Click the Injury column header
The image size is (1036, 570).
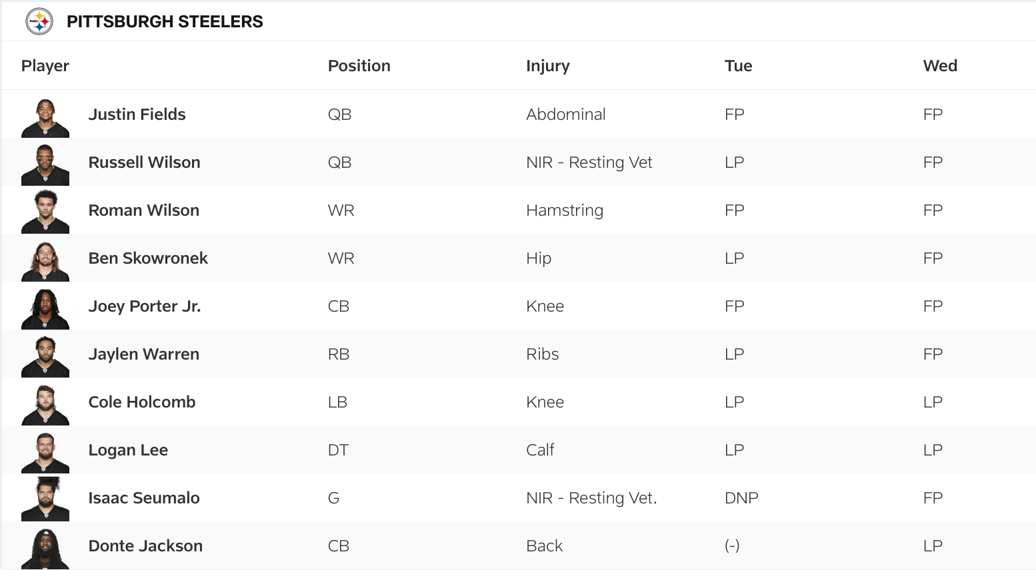coord(547,66)
